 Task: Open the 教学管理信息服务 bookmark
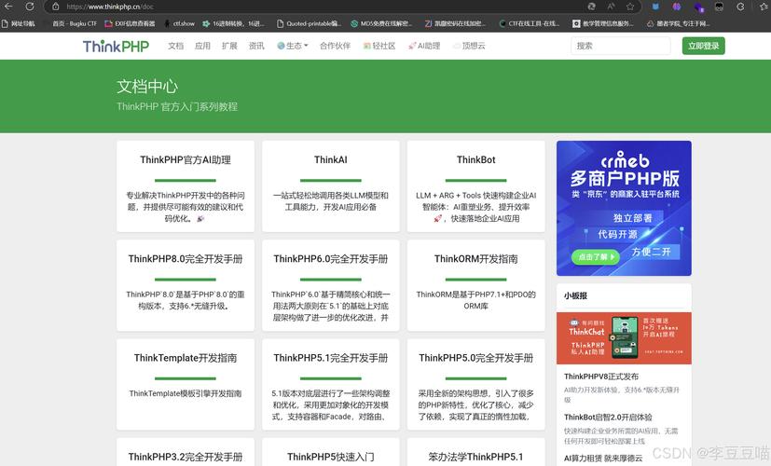tap(603, 23)
